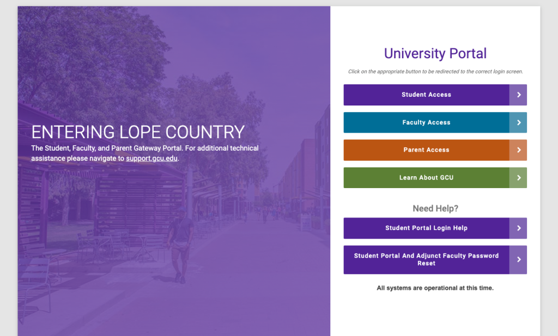Click Student Portal Login Help
Image resolution: width=558 pixels, height=336 pixels.
click(427, 228)
